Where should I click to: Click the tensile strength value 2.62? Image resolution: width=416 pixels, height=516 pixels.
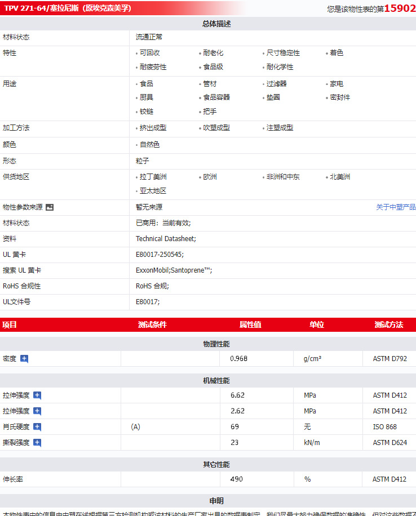(x=237, y=411)
